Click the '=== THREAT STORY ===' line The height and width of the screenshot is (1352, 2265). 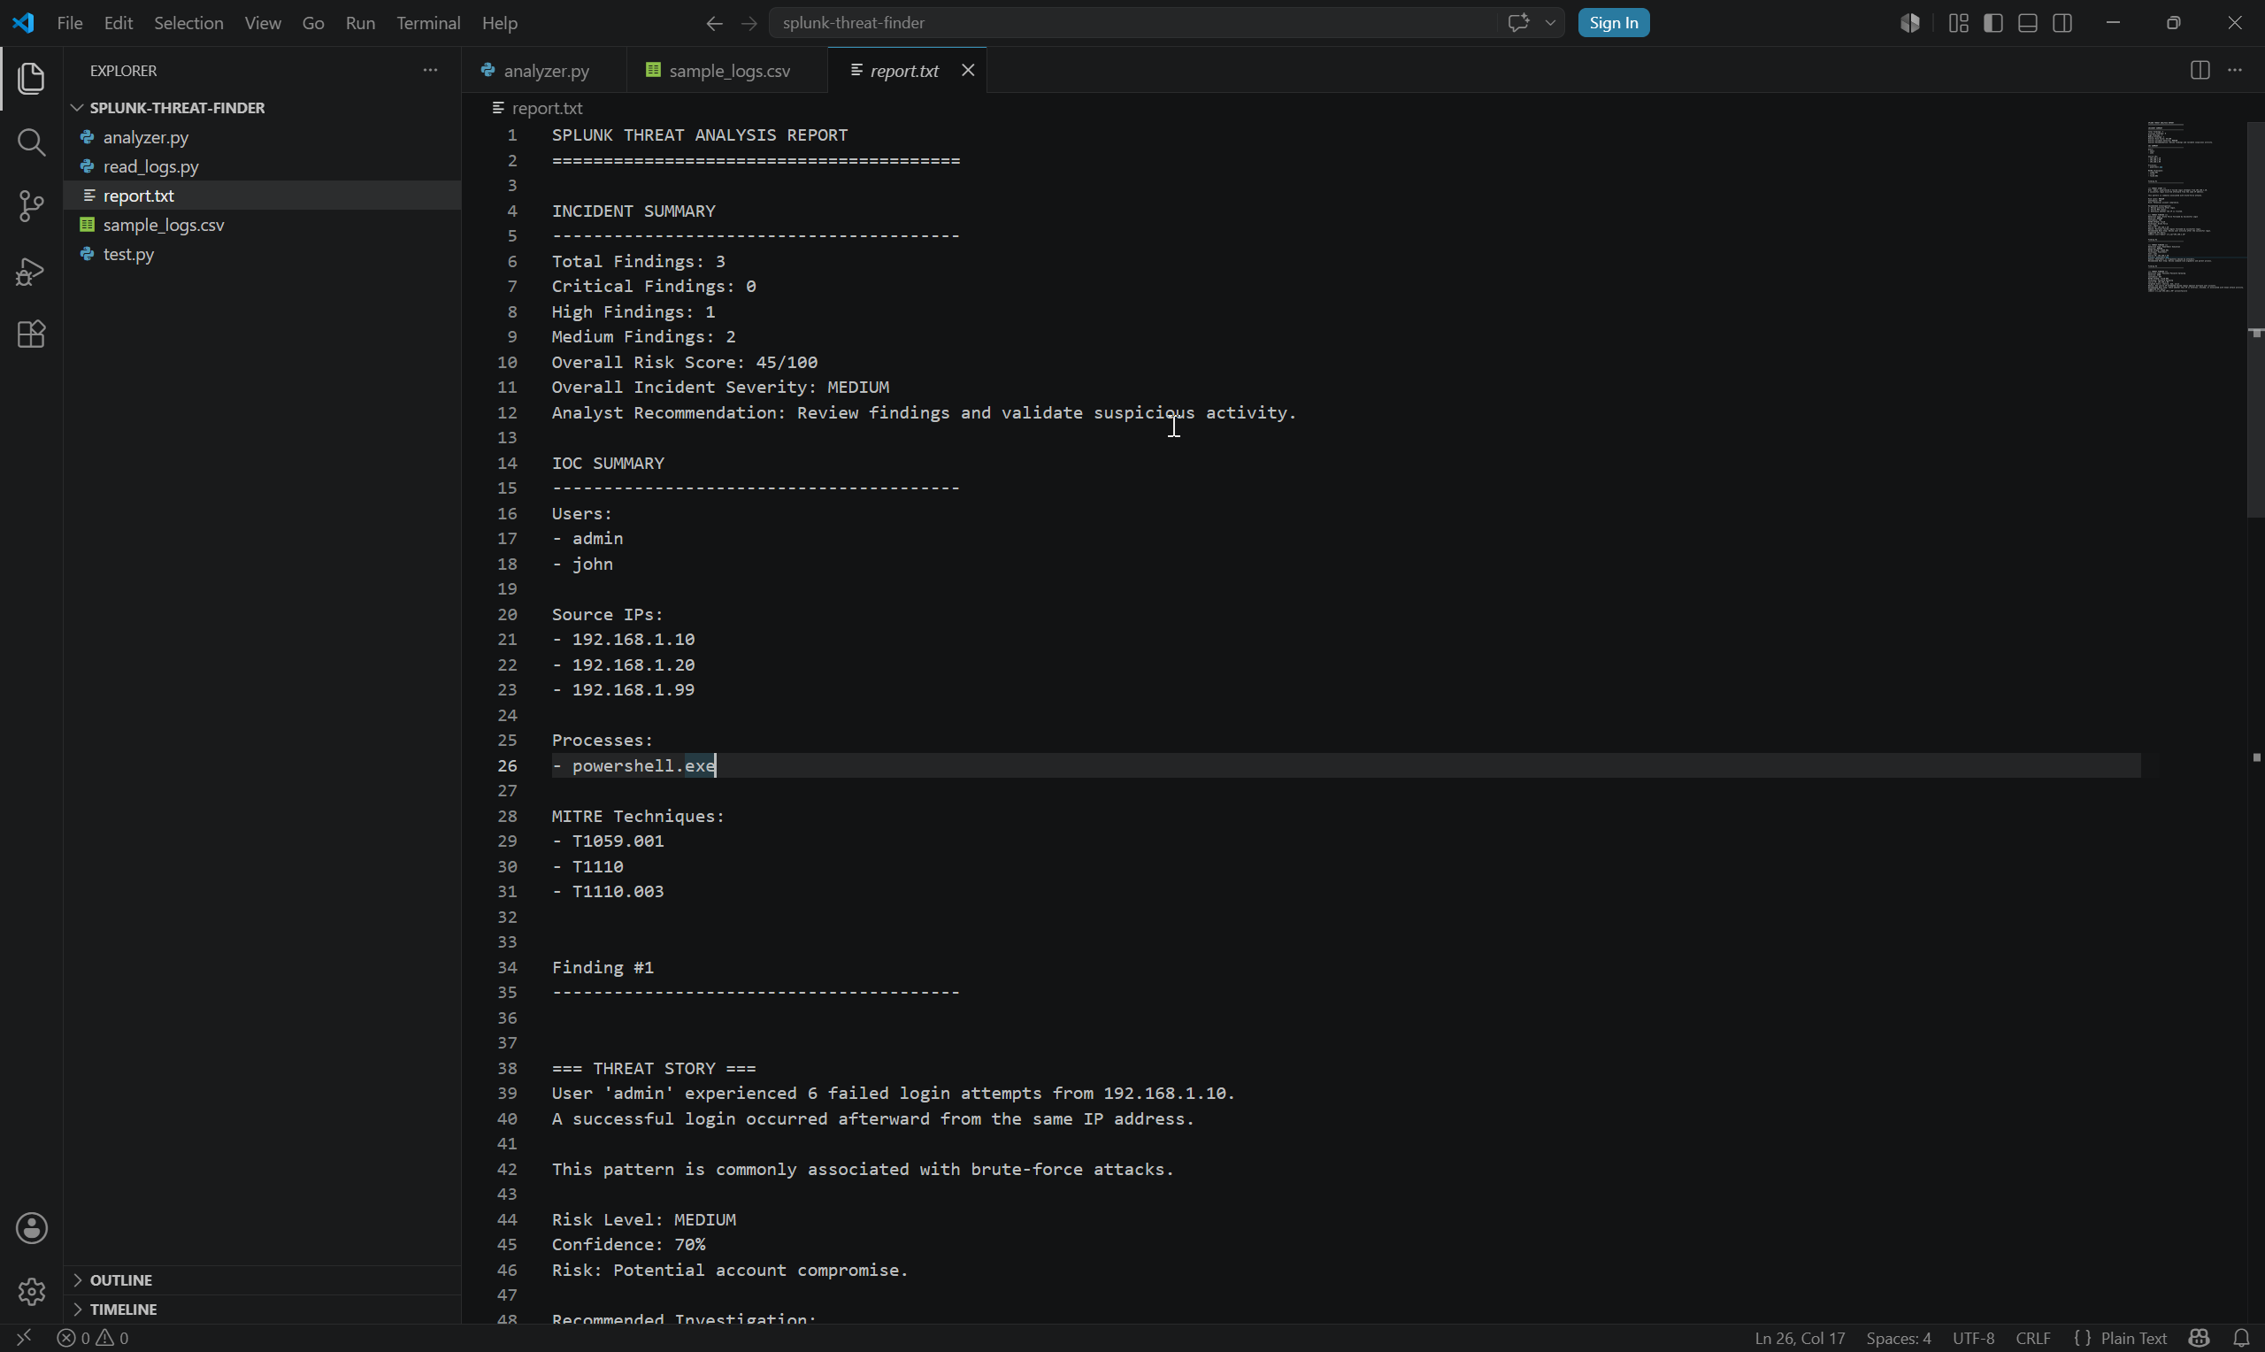click(x=653, y=1068)
